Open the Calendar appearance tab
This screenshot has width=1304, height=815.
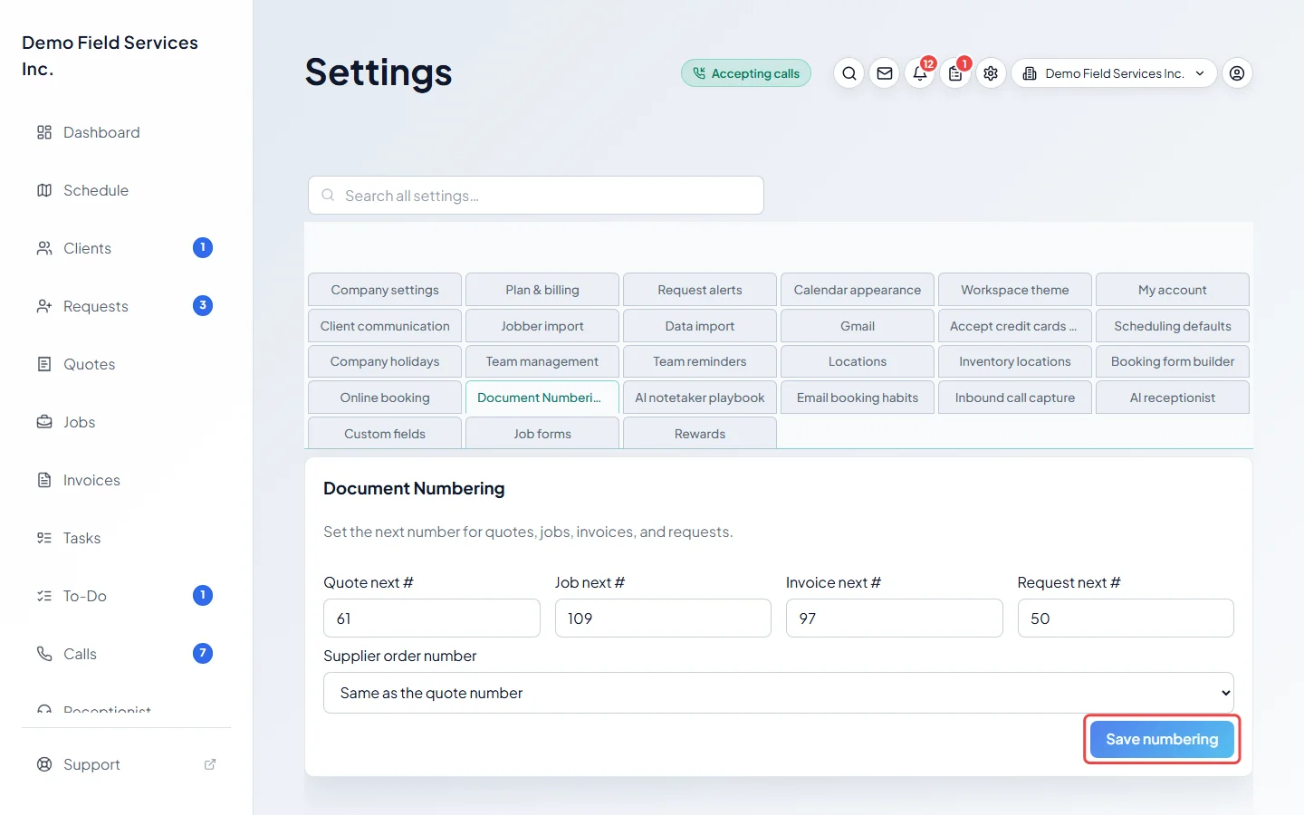point(858,290)
